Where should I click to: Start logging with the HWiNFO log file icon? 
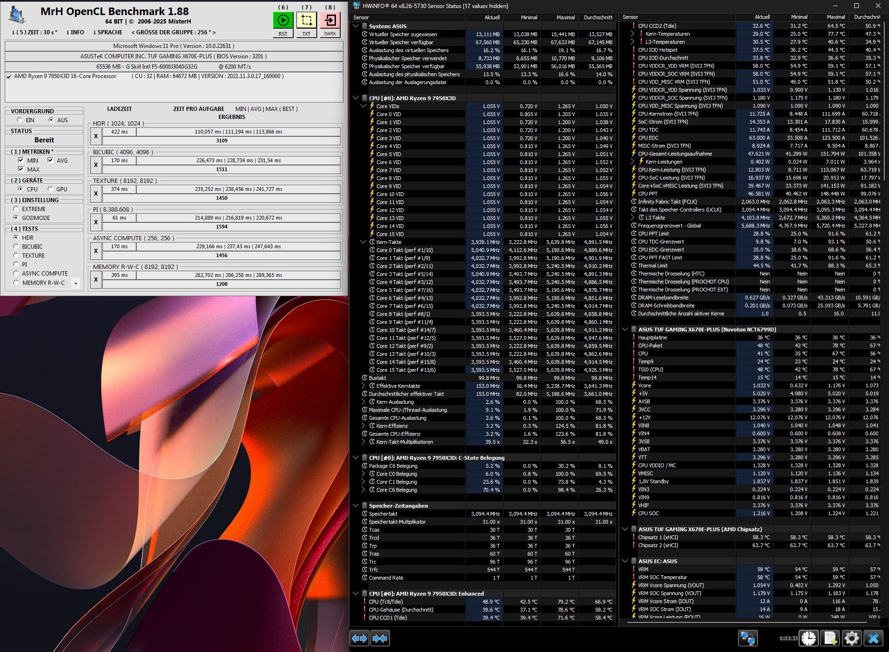[830, 638]
